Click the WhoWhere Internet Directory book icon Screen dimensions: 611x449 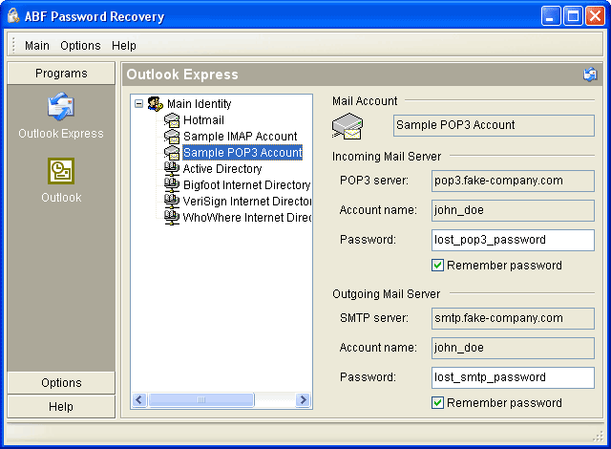pos(172,218)
